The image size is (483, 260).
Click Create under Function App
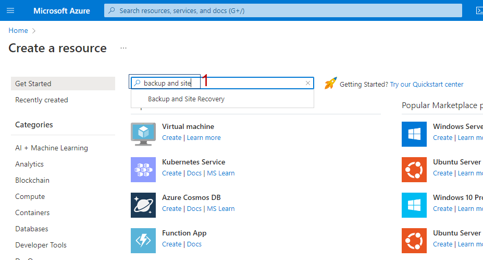171,244
